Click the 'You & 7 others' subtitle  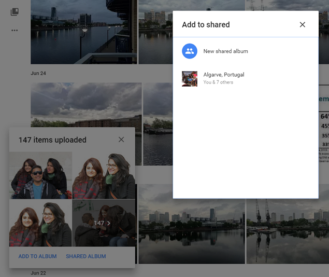pos(218,82)
